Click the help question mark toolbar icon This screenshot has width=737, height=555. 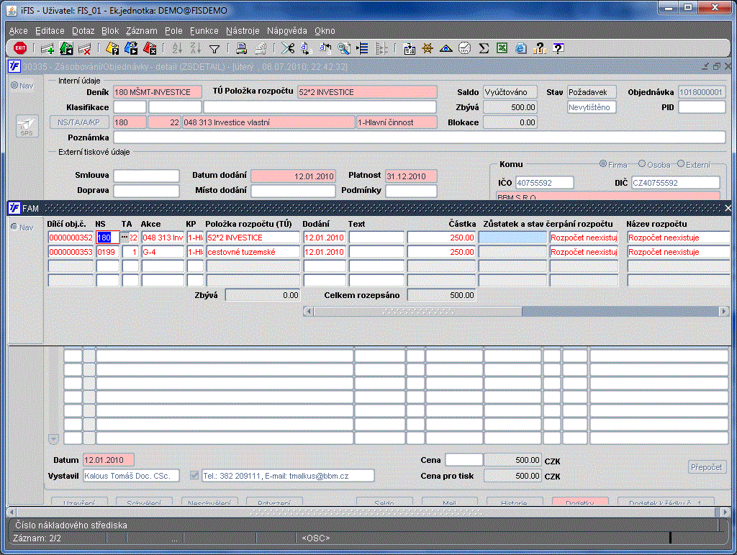558,49
